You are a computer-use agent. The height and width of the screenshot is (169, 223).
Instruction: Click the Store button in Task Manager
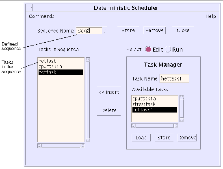point(164,138)
